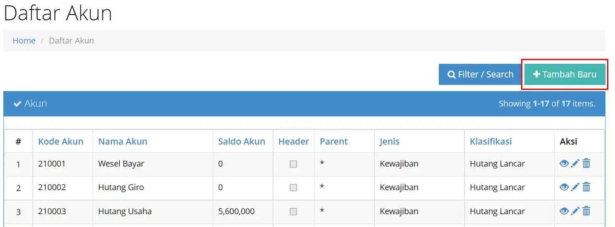Viewport: 615px width, 227px height.
Task: Delete the Wesel Bayar account with trash icon
Action: 586,164
